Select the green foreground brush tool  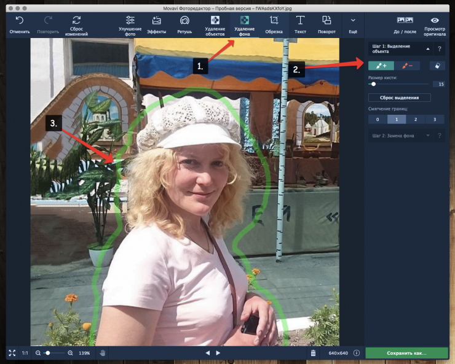point(381,66)
